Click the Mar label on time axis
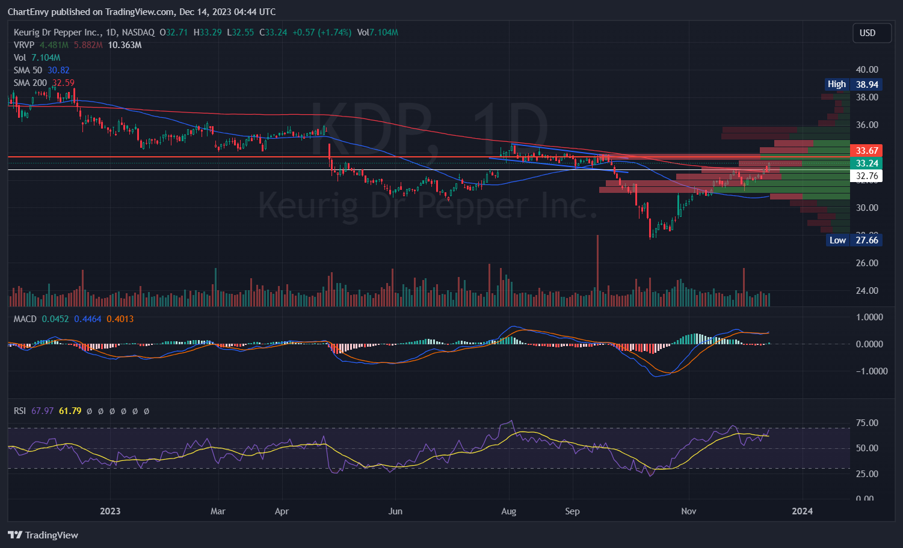Screen dimensions: 903x548 click(218, 511)
